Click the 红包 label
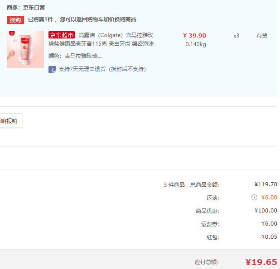Viewport: 280px width, 269px height. click(213, 237)
